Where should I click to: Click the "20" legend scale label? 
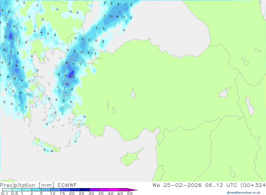coord(72,193)
